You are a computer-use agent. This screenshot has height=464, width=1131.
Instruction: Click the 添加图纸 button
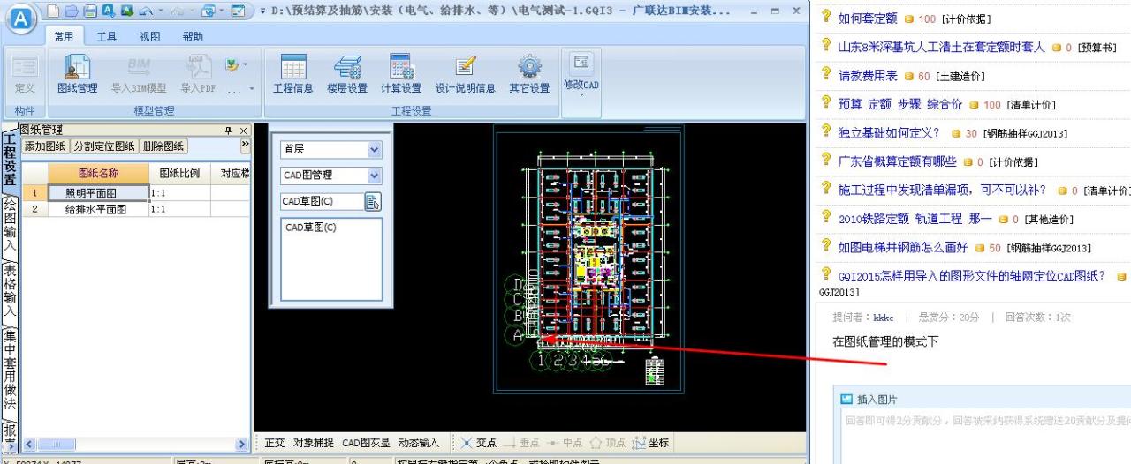tap(45, 146)
